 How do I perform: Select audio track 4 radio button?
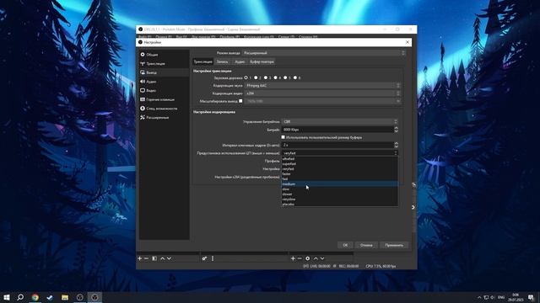coord(276,77)
